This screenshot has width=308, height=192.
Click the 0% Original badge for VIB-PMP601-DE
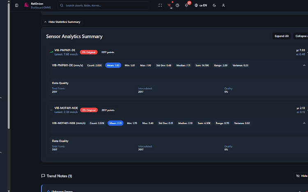(x=89, y=52)
